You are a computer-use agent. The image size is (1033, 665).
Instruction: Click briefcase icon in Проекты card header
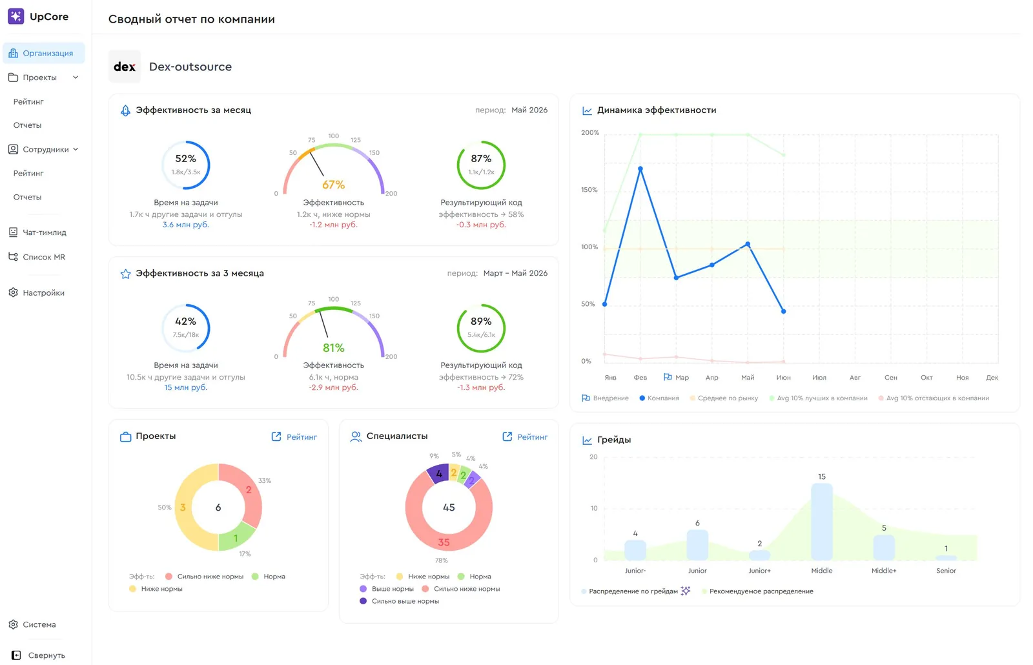pos(125,436)
